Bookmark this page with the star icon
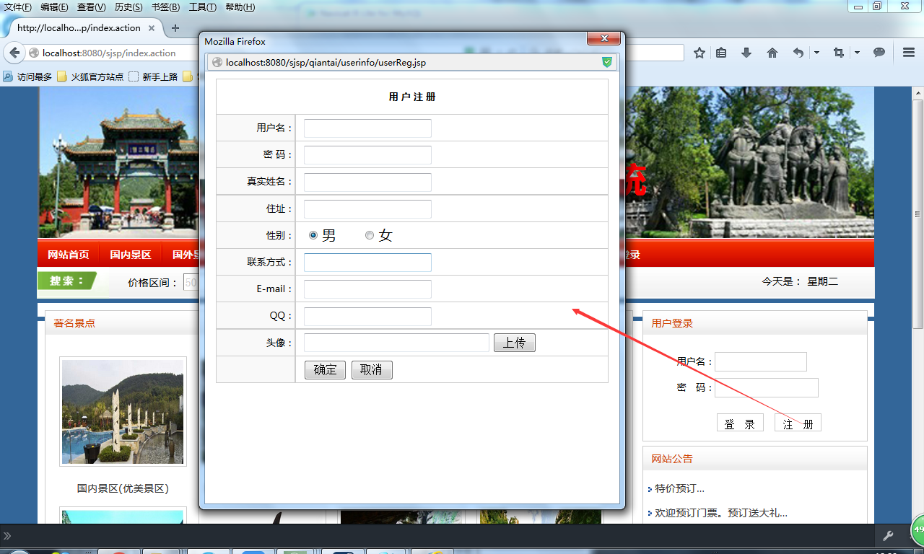The image size is (924, 554). tap(699, 53)
